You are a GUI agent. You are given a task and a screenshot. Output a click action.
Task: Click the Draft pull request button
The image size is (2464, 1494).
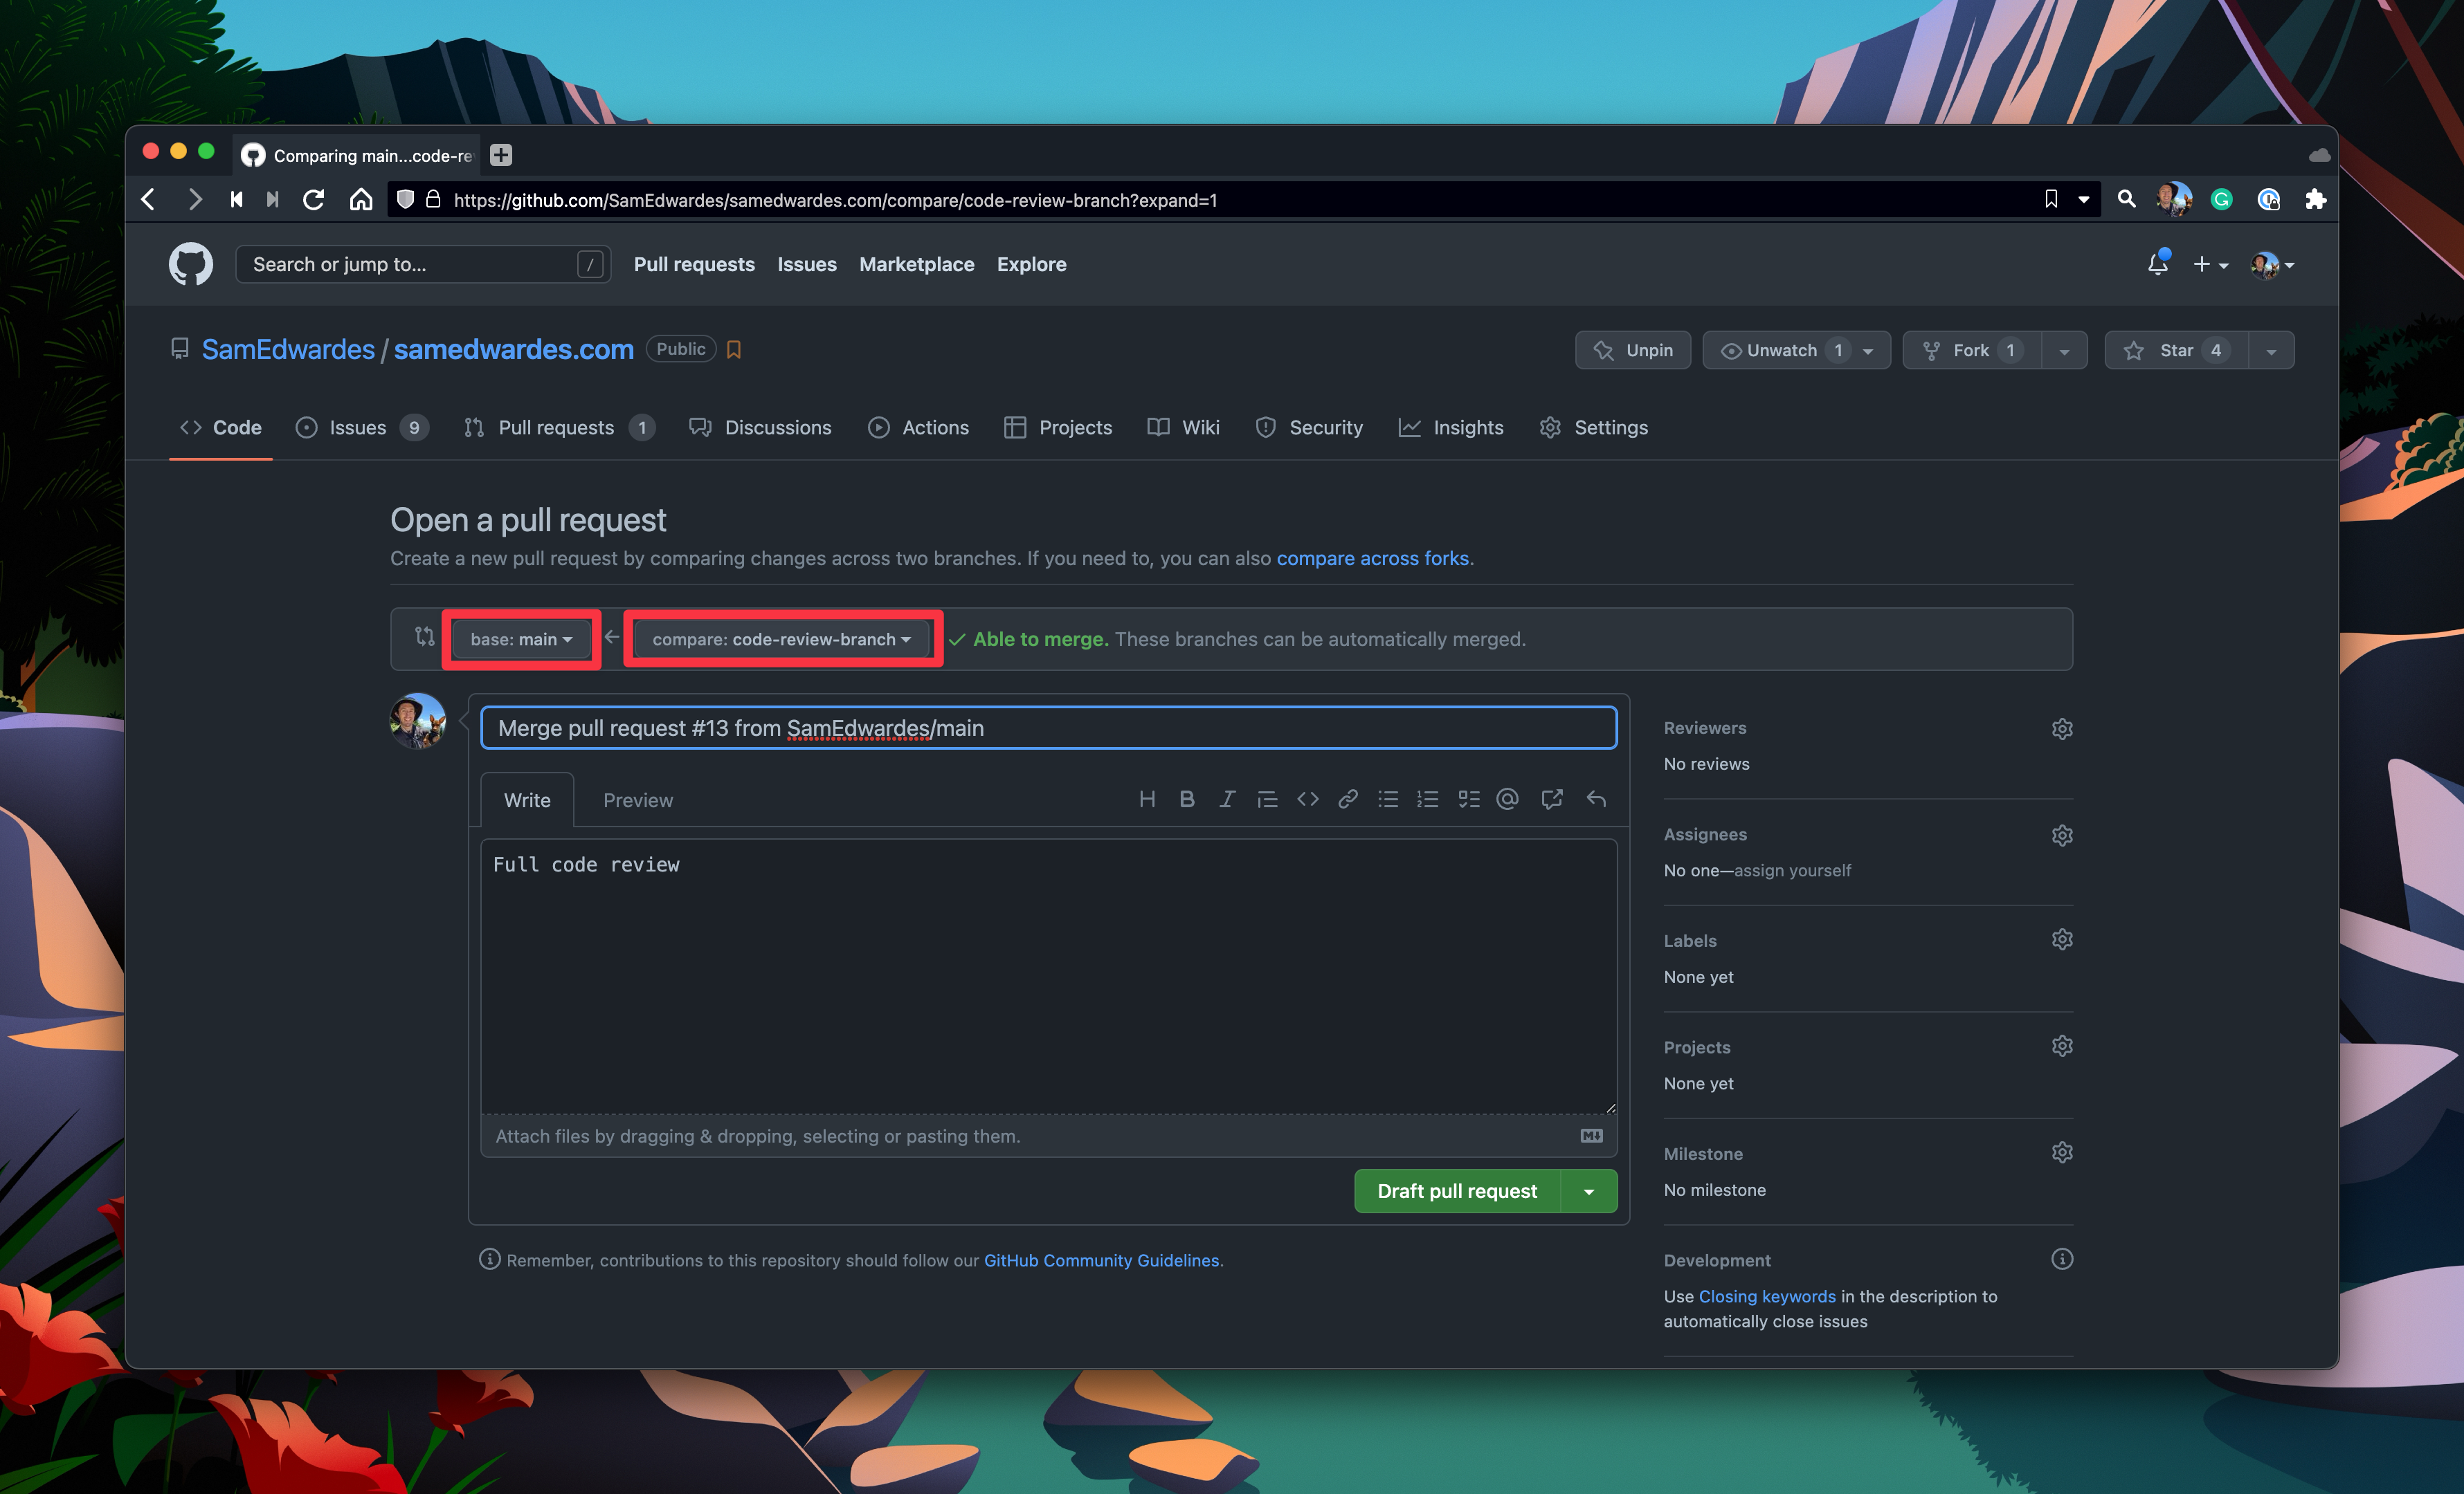[x=1456, y=1190]
